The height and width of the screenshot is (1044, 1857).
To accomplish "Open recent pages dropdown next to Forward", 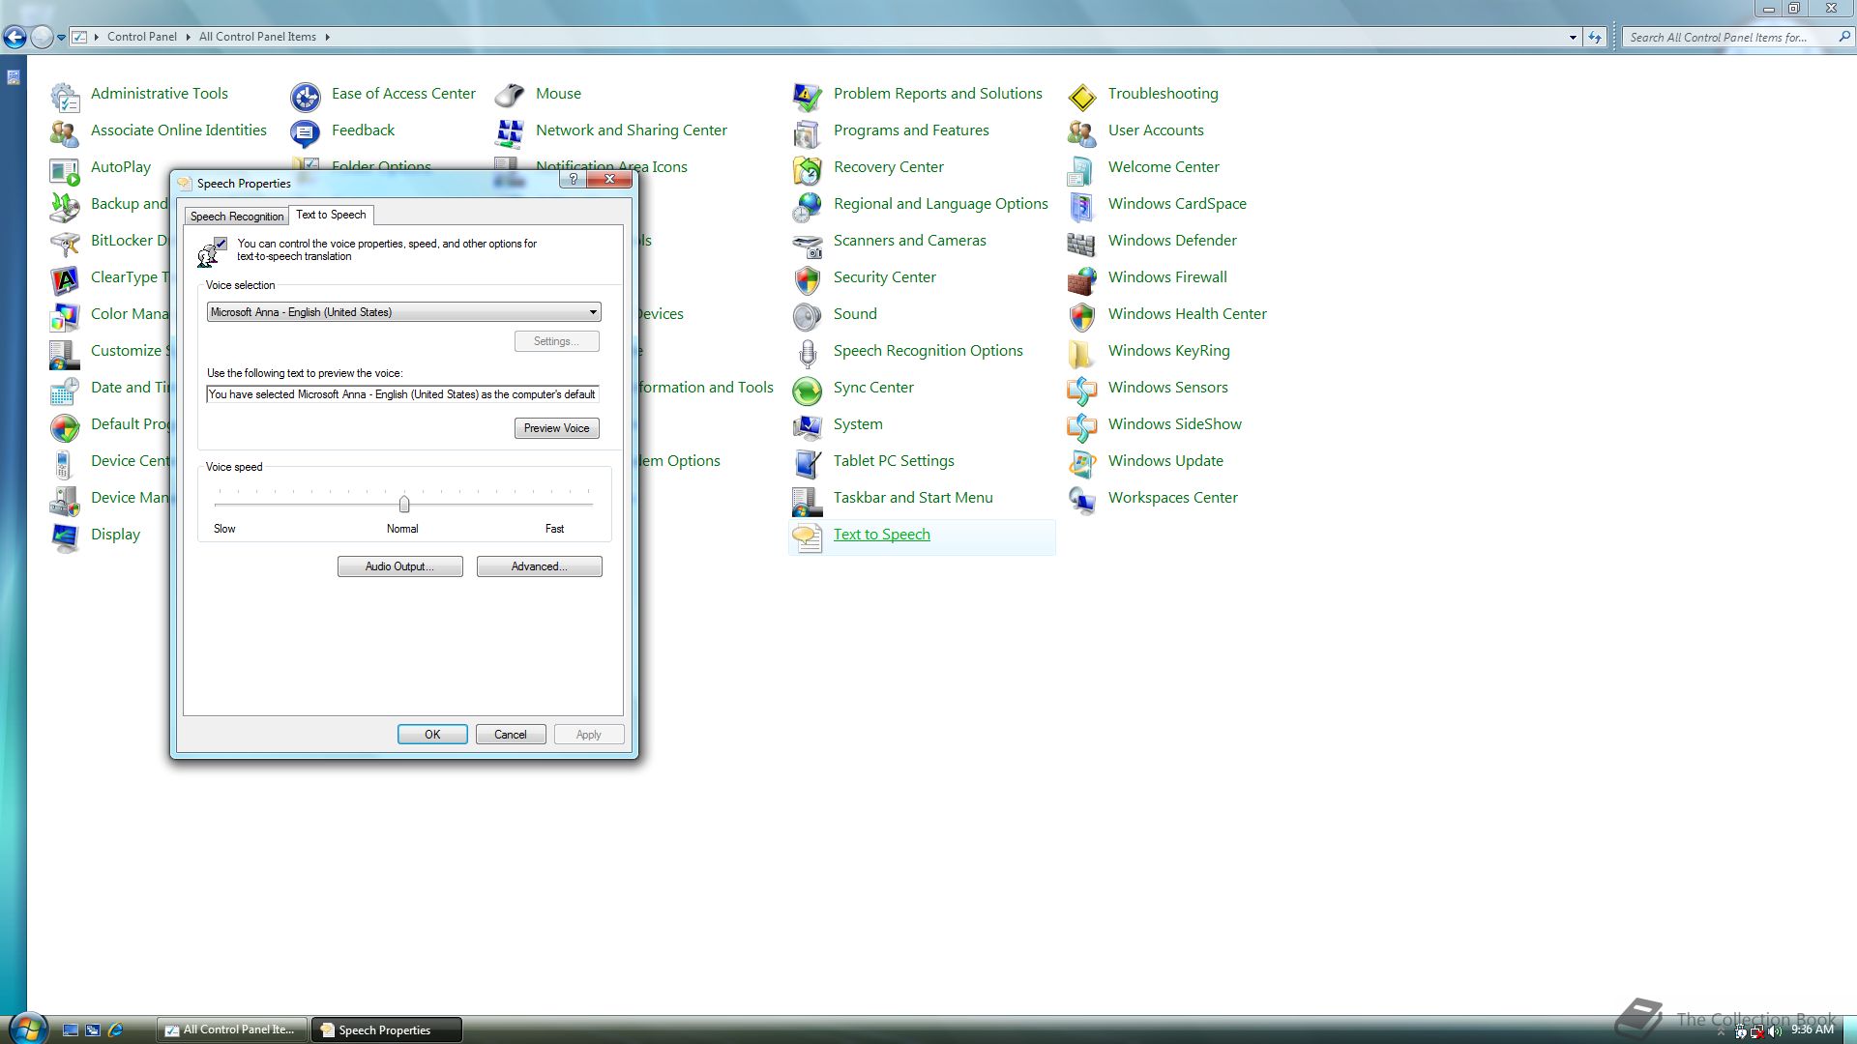I will pos(61,38).
